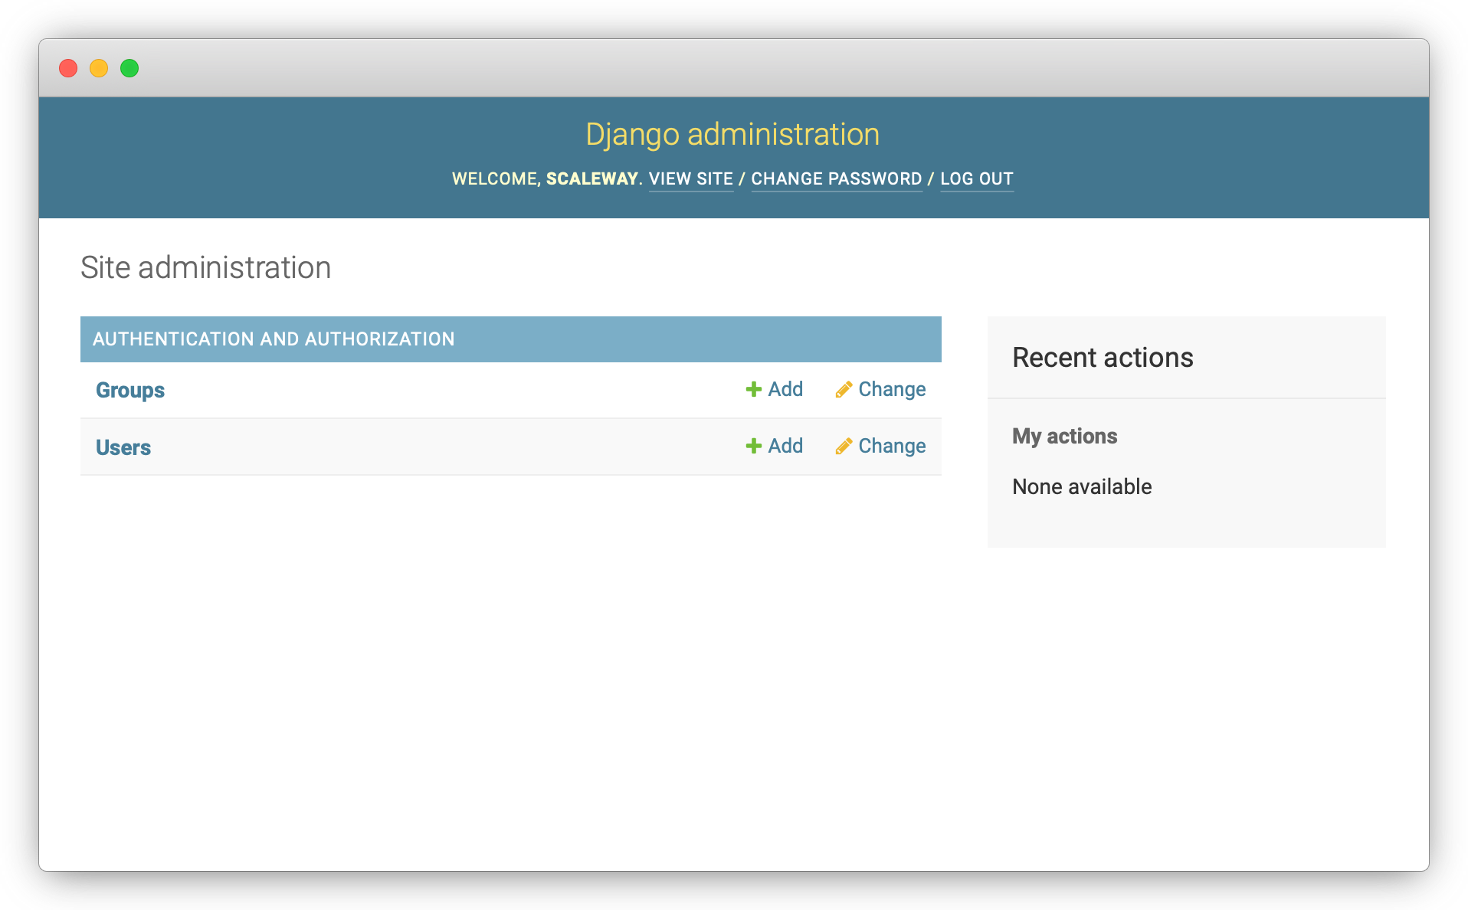Click the Django administration title

tap(732, 135)
